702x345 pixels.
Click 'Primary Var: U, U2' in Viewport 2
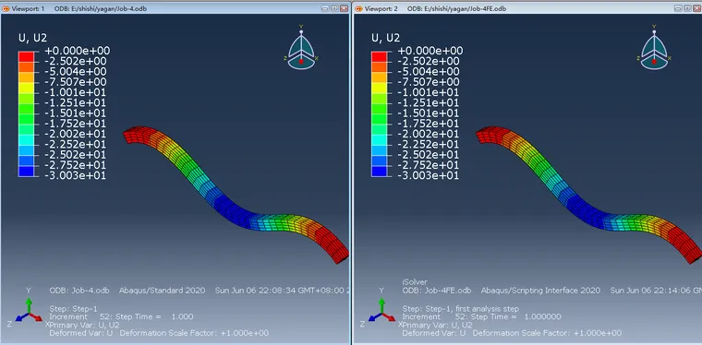pos(437,325)
